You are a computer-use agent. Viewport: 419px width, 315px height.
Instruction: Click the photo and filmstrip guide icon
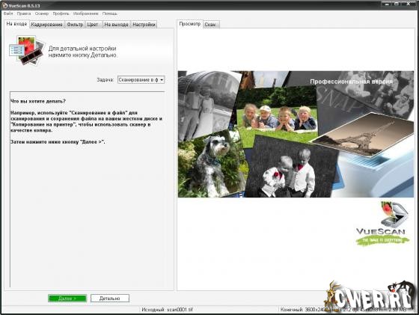click(27, 50)
